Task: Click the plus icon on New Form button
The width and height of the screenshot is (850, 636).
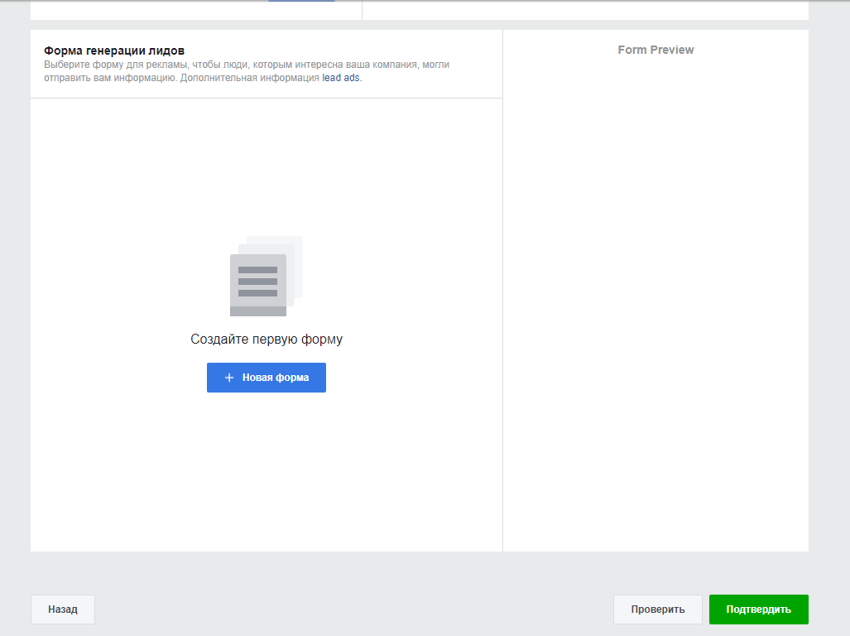Action: point(229,378)
